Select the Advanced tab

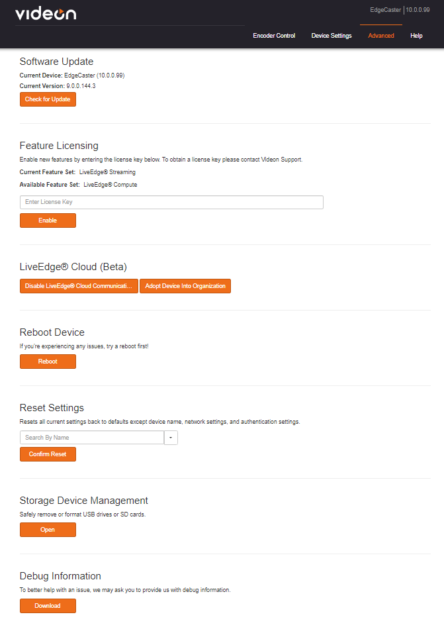(x=381, y=36)
